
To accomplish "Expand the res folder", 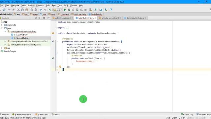I will pos(2,48).
